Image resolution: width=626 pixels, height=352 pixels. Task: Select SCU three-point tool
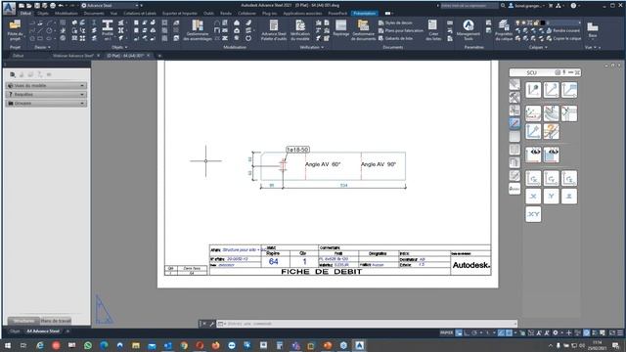(x=551, y=90)
